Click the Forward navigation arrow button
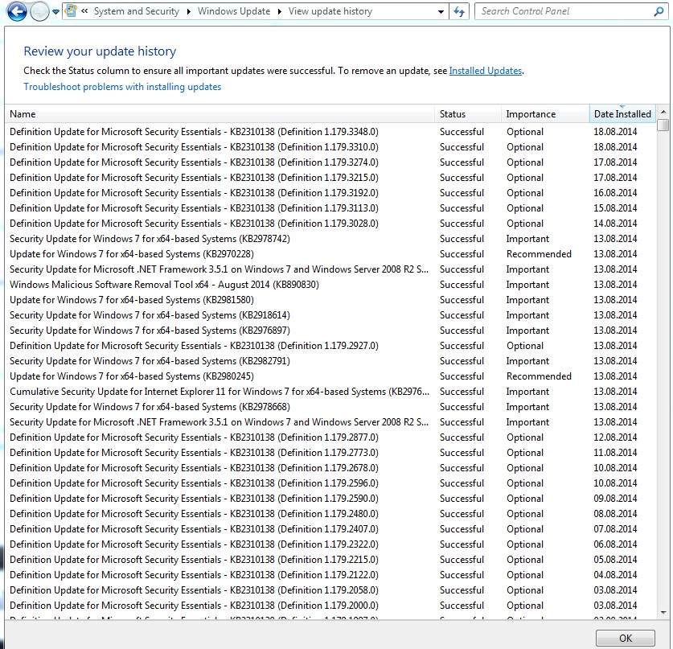The image size is (673, 649). [39, 11]
